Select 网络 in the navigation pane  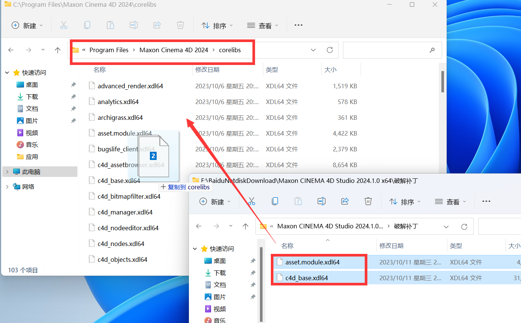point(28,187)
